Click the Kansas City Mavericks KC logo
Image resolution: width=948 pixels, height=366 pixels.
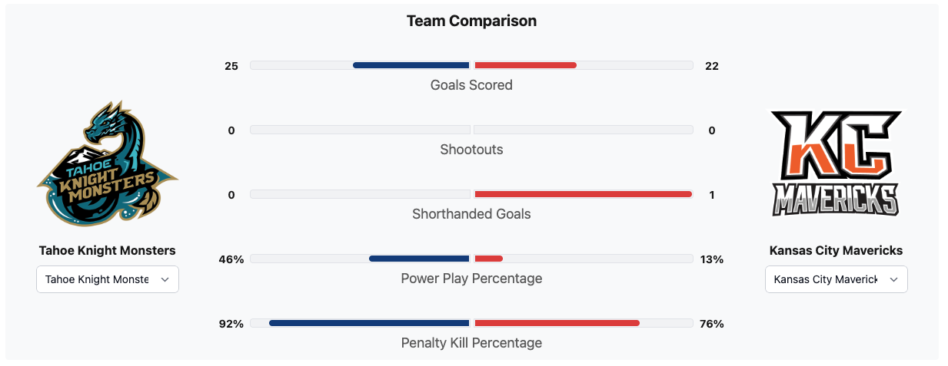(x=836, y=163)
